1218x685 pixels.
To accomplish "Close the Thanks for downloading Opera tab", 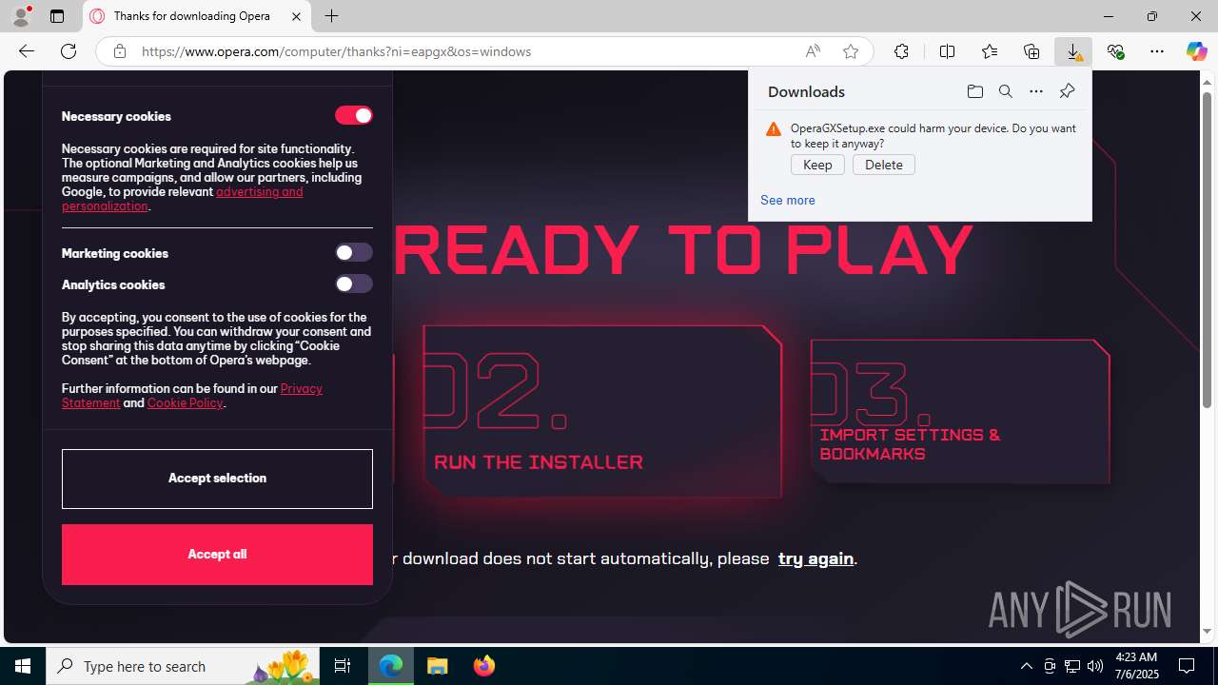I will 296,16.
